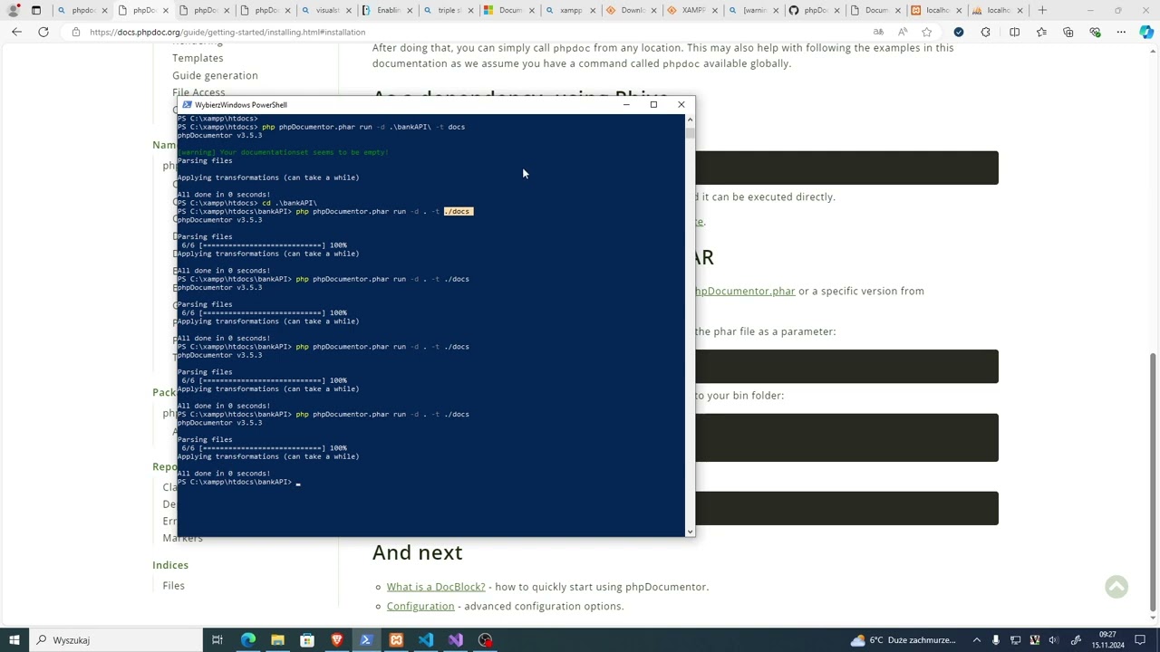Click the PowerShell vertical scrollbar thumb

[691, 132]
